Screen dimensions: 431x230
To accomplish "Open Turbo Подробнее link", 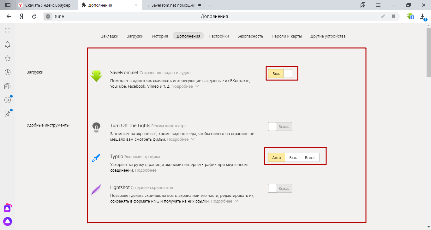I will pos(146,170).
